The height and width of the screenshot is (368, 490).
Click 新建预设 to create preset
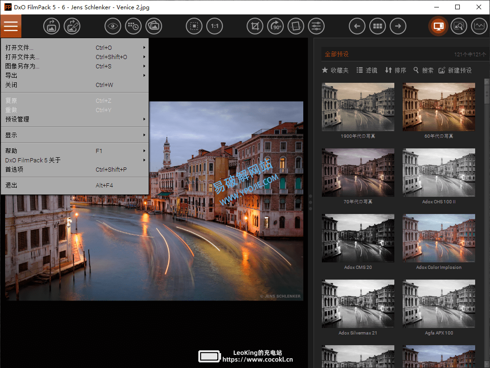click(x=455, y=70)
